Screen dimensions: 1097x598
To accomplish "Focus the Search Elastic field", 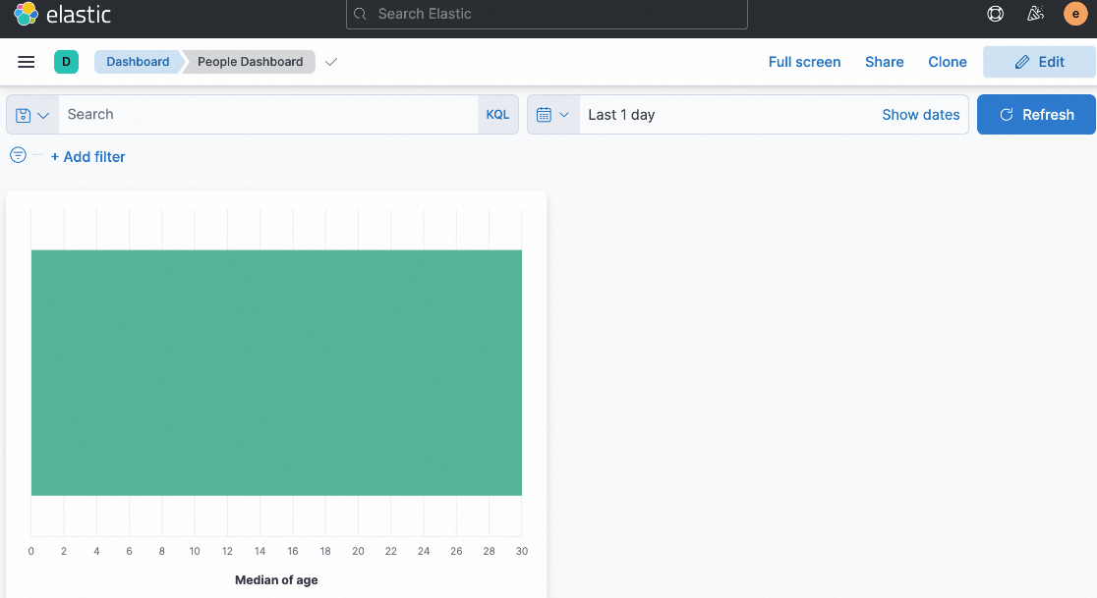I will point(547,14).
